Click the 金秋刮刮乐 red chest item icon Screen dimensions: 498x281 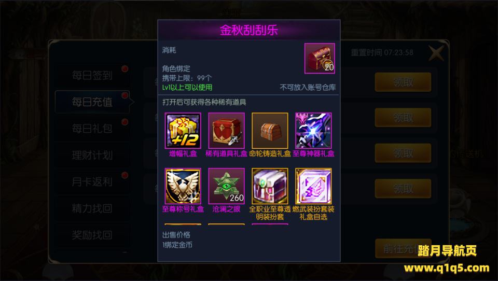320,59
